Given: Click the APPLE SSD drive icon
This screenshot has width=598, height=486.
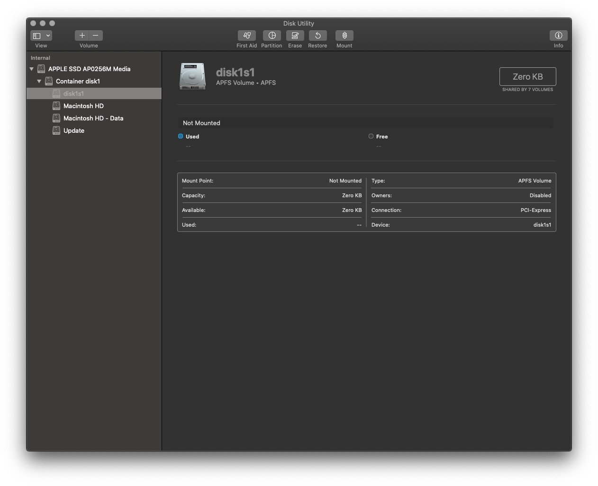Looking at the screenshot, I should (41, 69).
